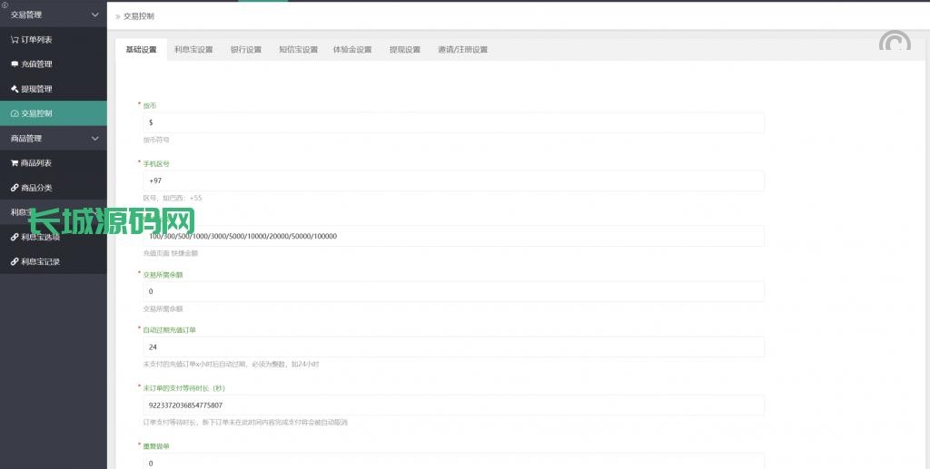Open the 提现设置 tab
This screenshot has width=930, height=469.
tap(404, 50)
